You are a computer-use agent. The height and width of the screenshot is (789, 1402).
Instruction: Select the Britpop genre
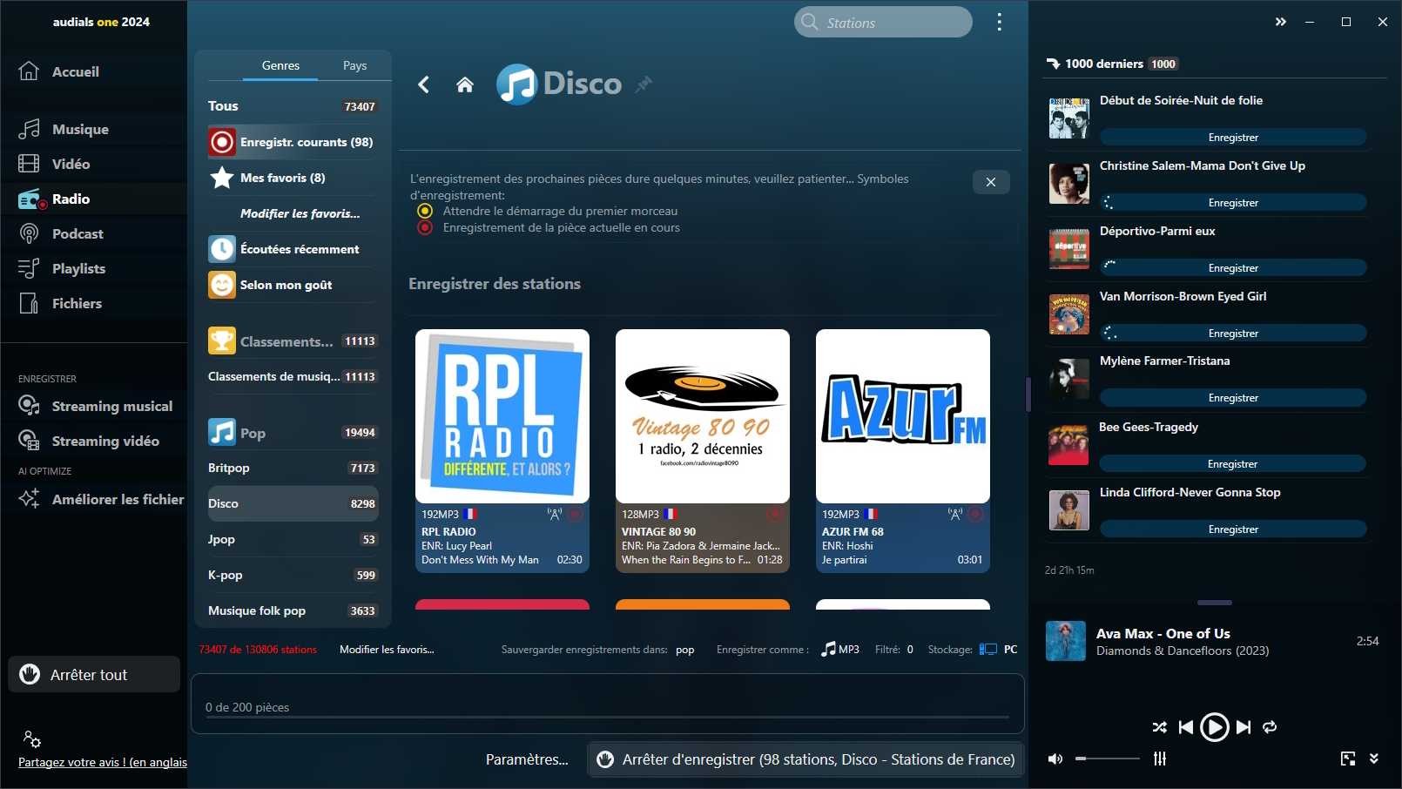click(293, 468)
